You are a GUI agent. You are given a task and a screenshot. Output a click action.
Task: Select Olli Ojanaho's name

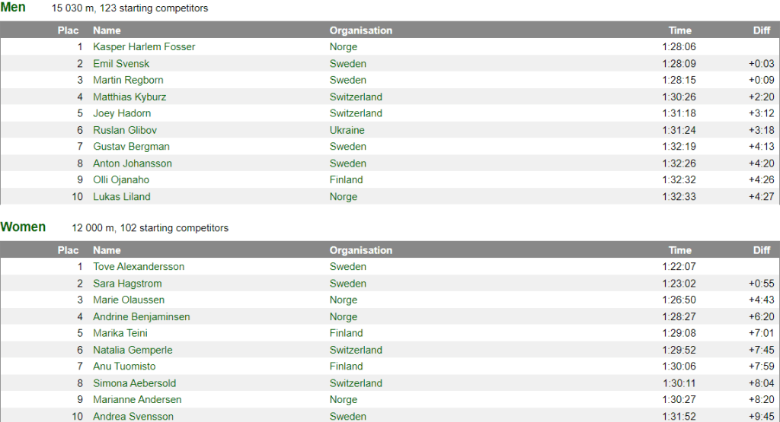click(x=121, y=180)
